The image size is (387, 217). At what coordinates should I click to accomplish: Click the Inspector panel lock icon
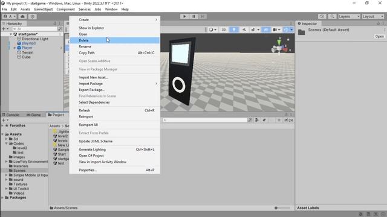pyautogui.click(x=378, y=23)
